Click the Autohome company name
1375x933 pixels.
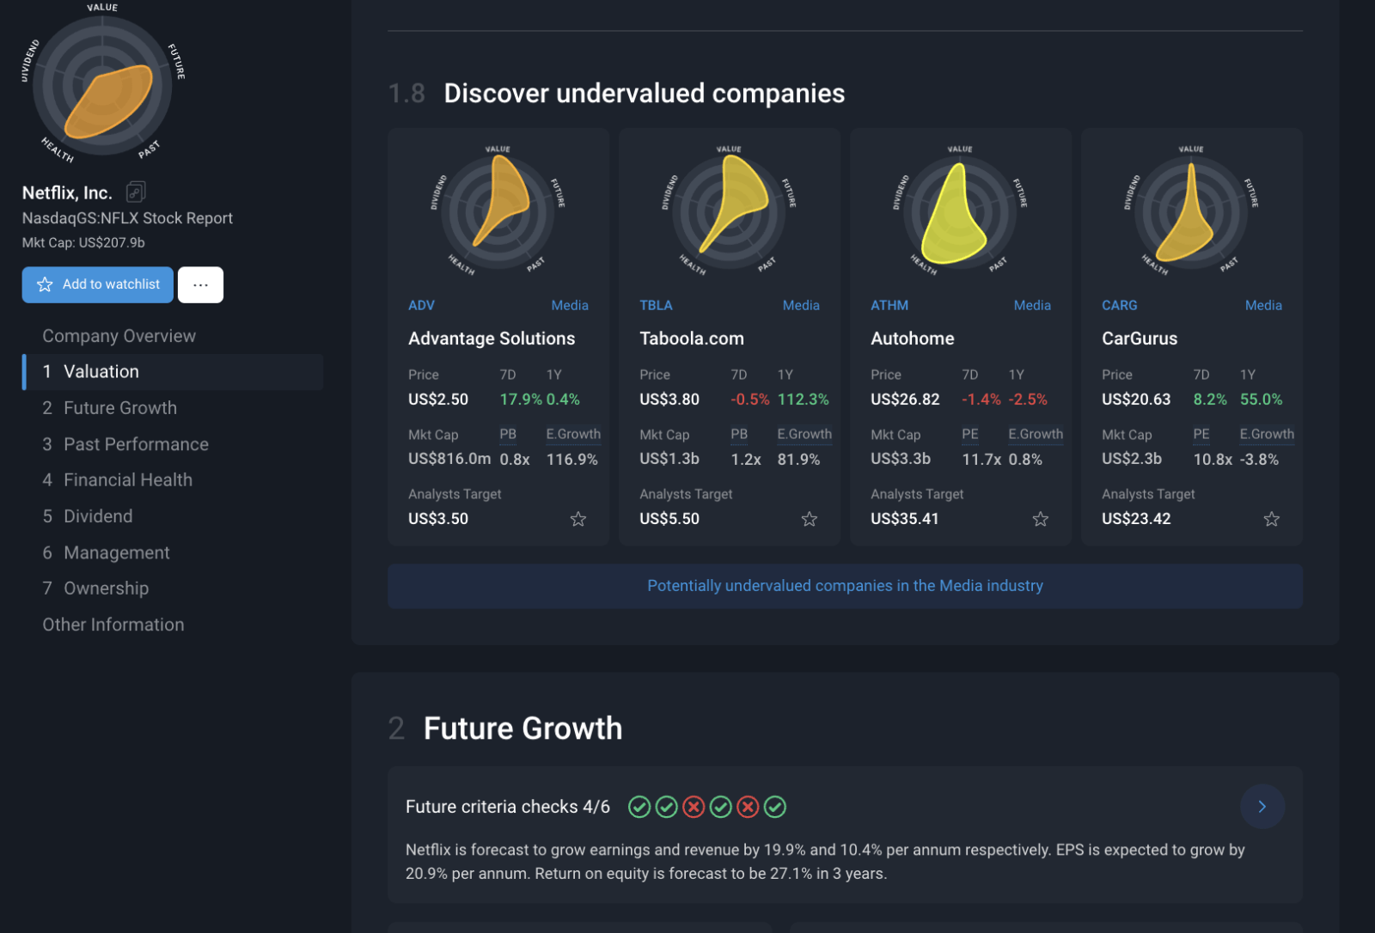tap(913, 338)
